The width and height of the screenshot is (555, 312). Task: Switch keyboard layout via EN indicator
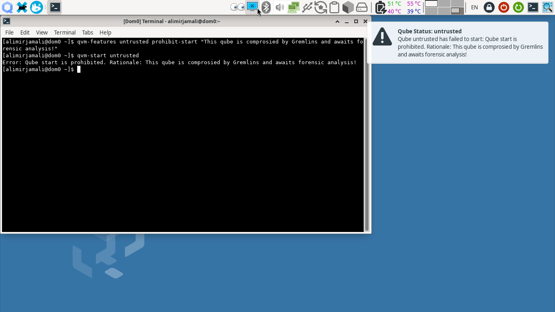474,7
